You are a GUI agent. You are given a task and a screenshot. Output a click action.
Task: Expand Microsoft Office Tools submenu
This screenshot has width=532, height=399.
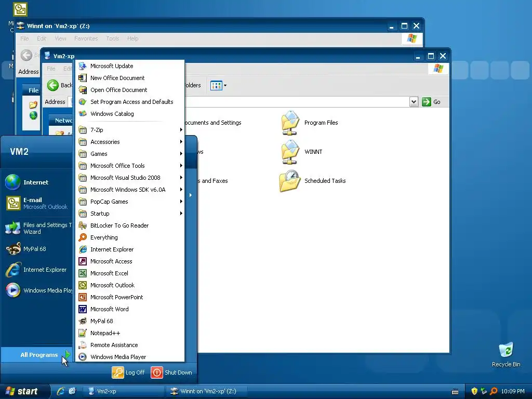click(x=130, y=165)
